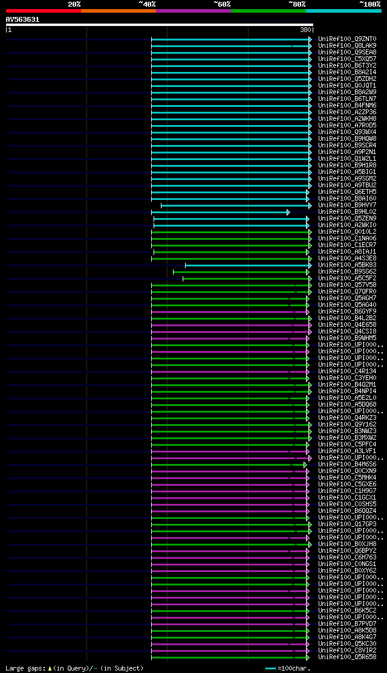Viewport: 387px width, 673px height.
Task: Select the UniRef100_A9P2N1 label
Action: 348,152
